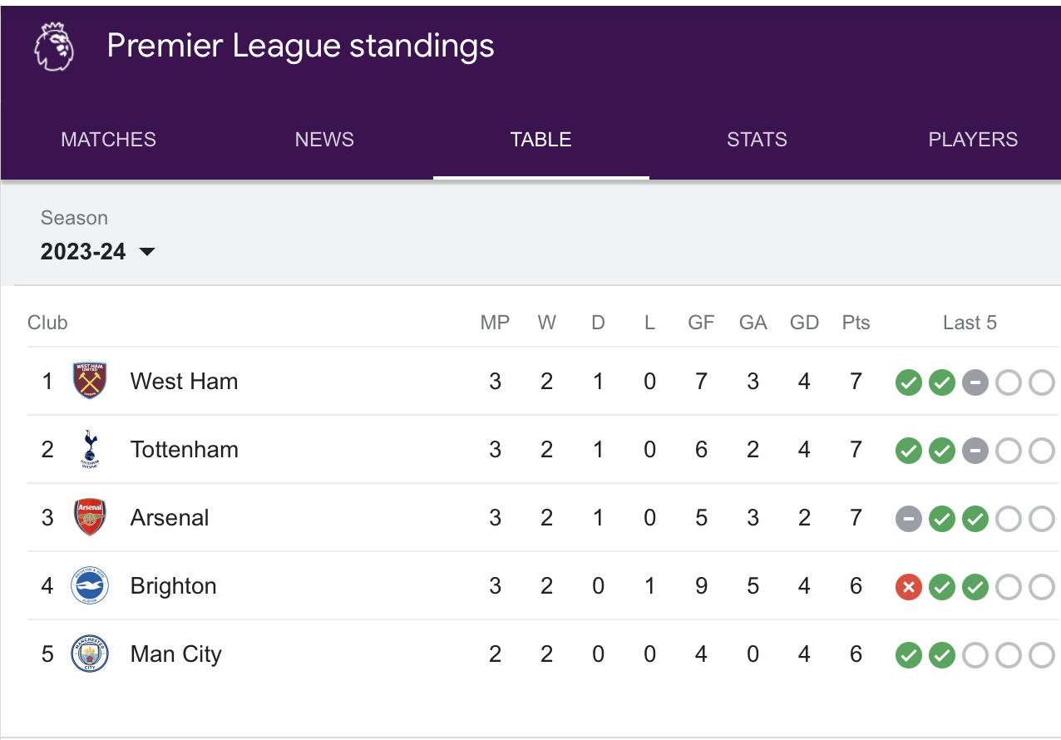Image resolution: width=1061 pixels, height=740 pixels.
Task: Click the Tottenham club crest
Action: pos(90,449)
